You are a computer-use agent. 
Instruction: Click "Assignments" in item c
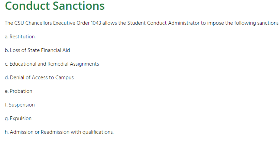(x=84, y=64)
